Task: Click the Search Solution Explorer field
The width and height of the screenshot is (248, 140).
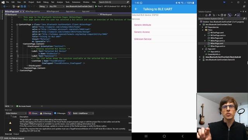Action: 222,19
